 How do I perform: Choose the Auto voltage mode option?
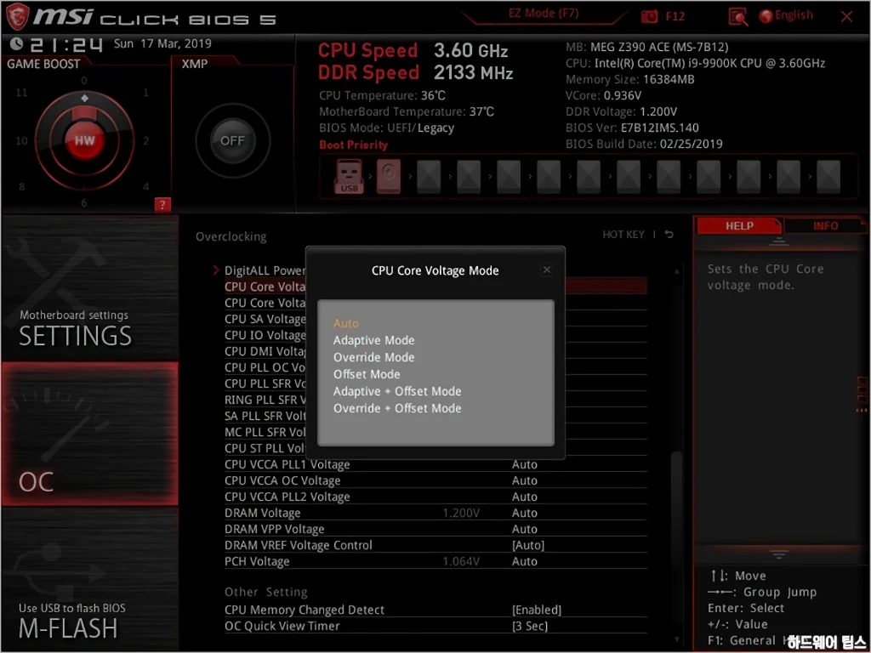click(x=345, y=323)
